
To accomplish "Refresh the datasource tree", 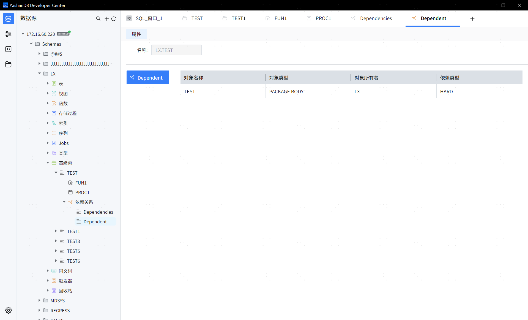I will coord(114,18).
